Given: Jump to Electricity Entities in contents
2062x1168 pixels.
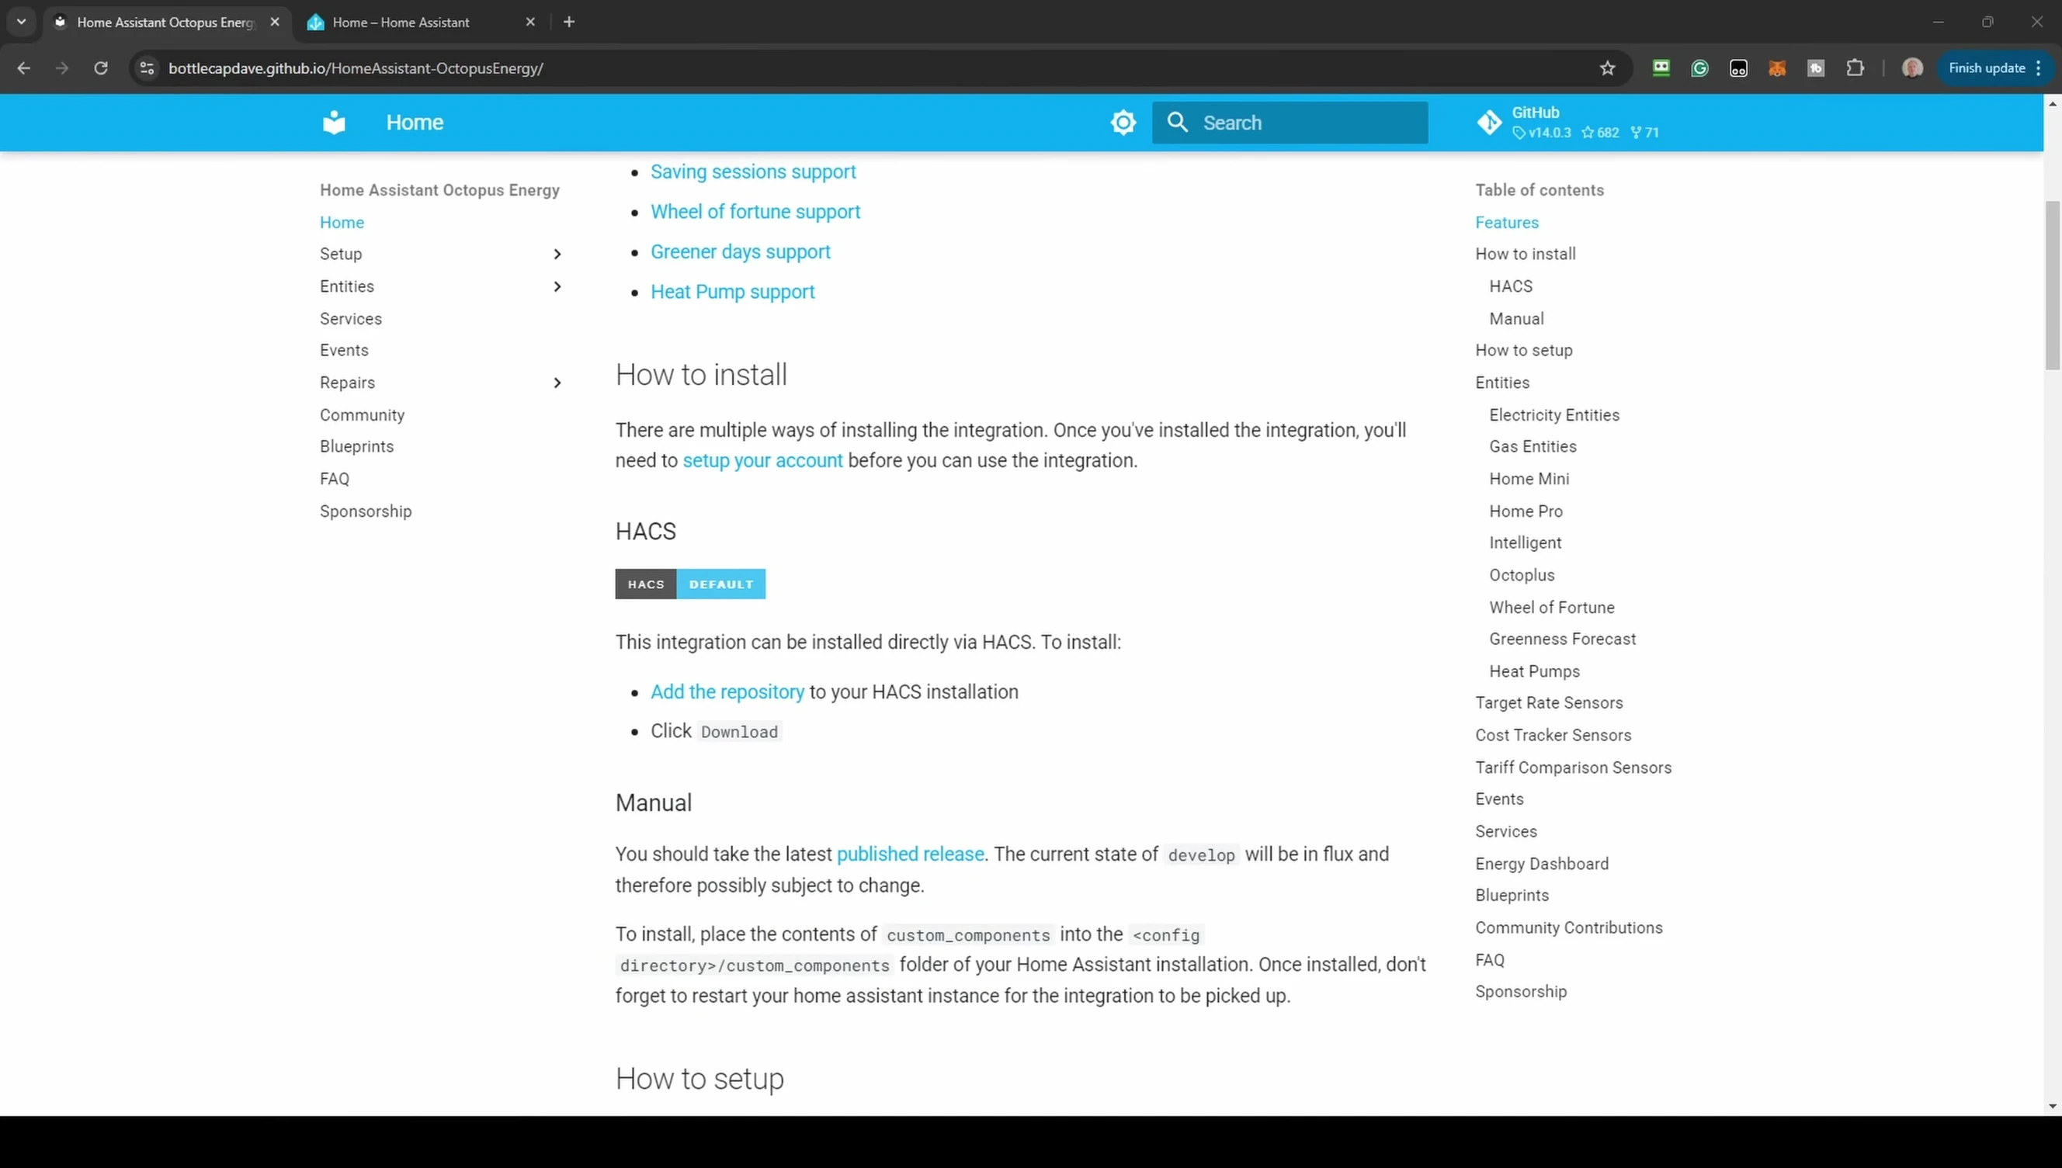Looking at the screenshot, I should (1553, 414).
